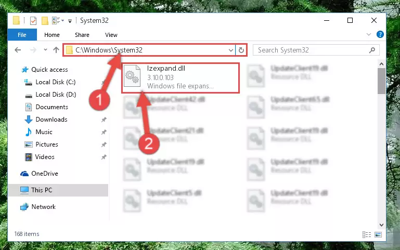This screenshot has width=400, height=250.
Task: Open the Recent locations dropdown
Action: click(x=45, y=50)
